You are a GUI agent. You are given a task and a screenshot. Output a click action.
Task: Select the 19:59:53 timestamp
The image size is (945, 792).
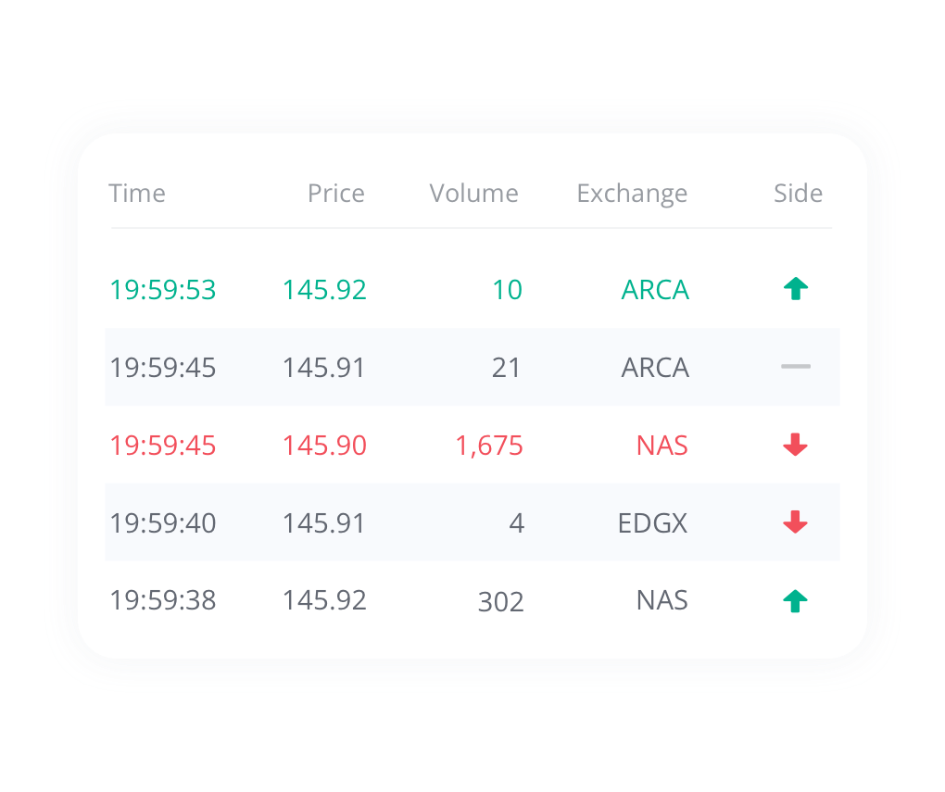(163, 290)
